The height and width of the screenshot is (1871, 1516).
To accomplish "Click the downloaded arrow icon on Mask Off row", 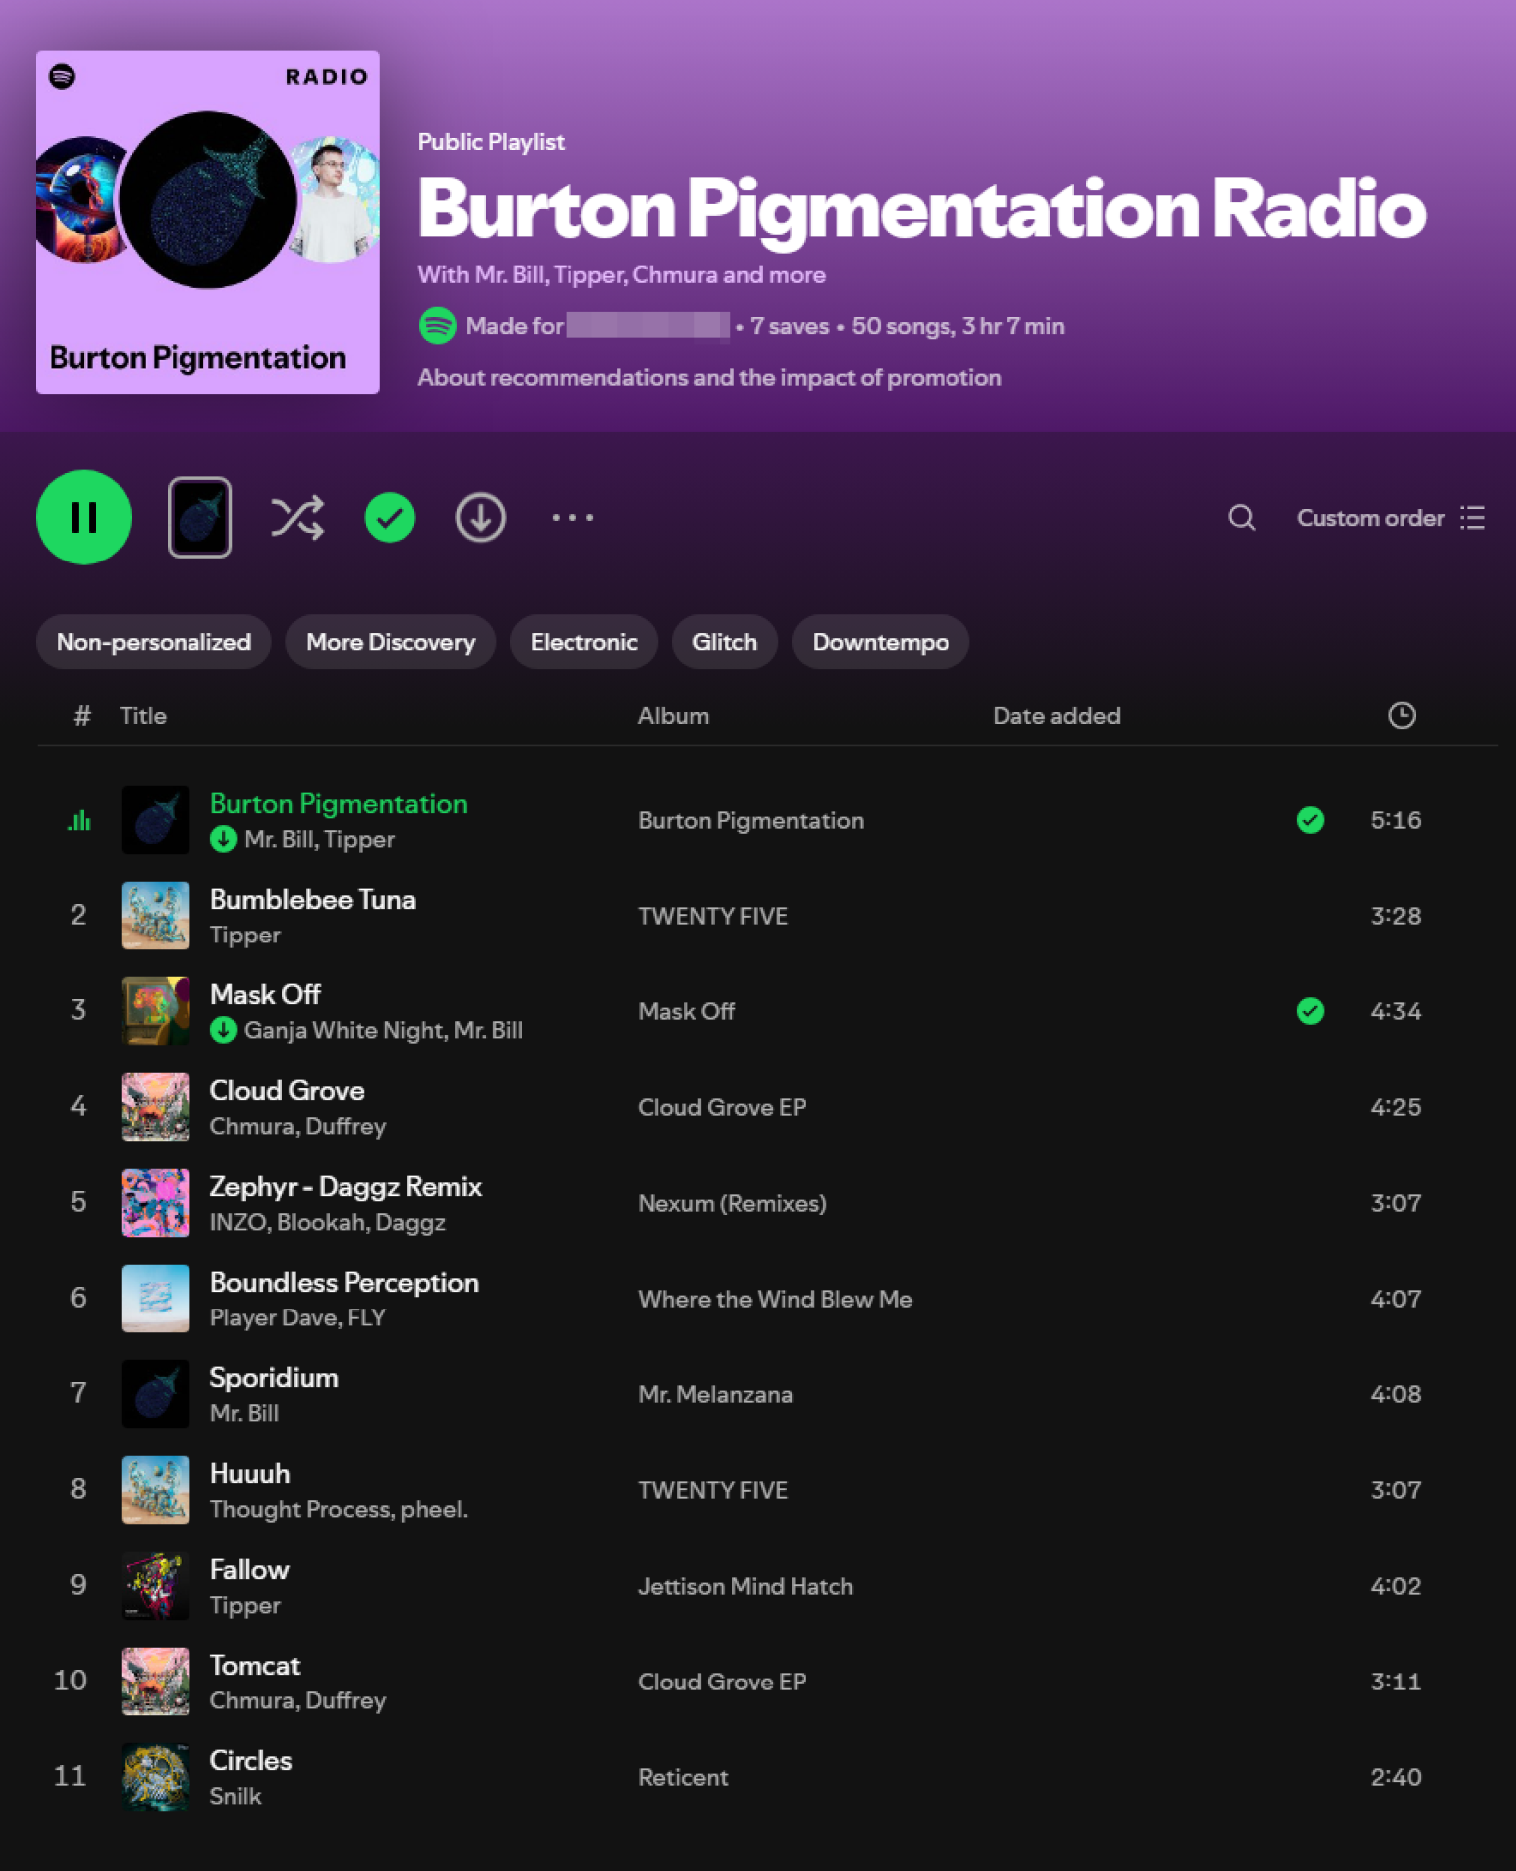I will click(x=223, y=1030).
